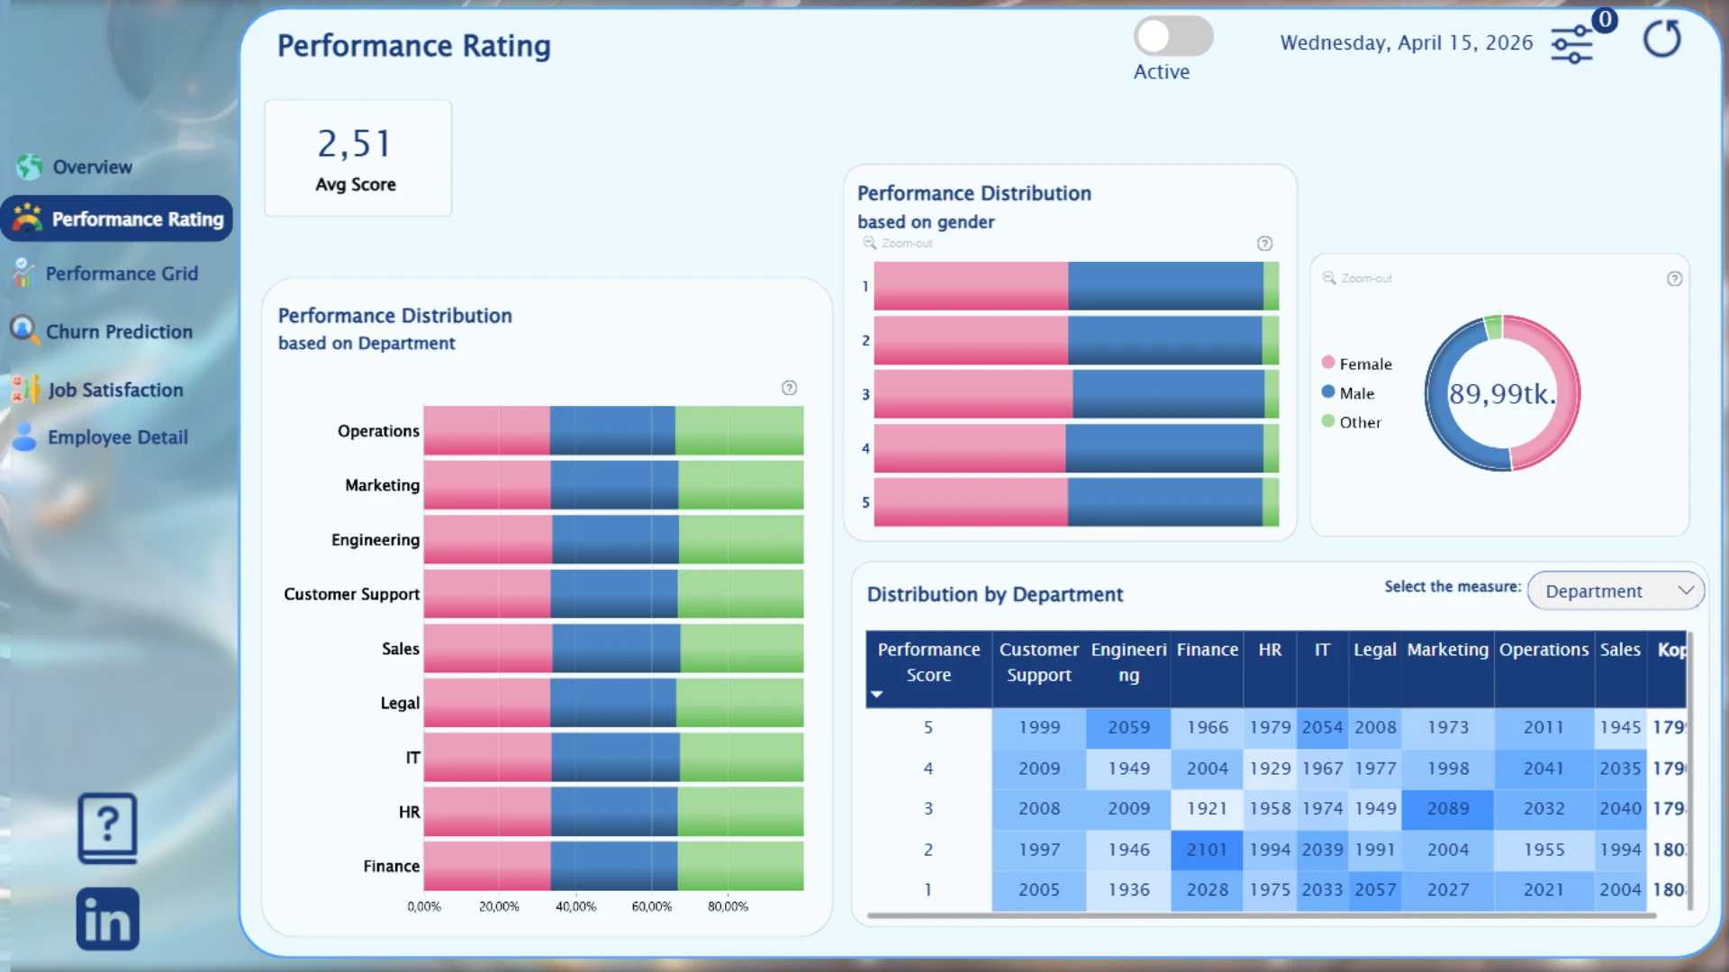The height and width of the screenshot is (972, 1729).
Task: Click help icon on donut chart card
Action: pyautogui.click(x=1674, y=279)
